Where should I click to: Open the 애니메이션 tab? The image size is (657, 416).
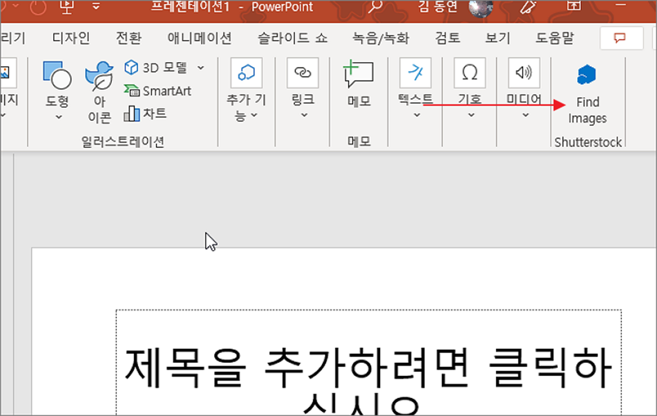[200, 38]
